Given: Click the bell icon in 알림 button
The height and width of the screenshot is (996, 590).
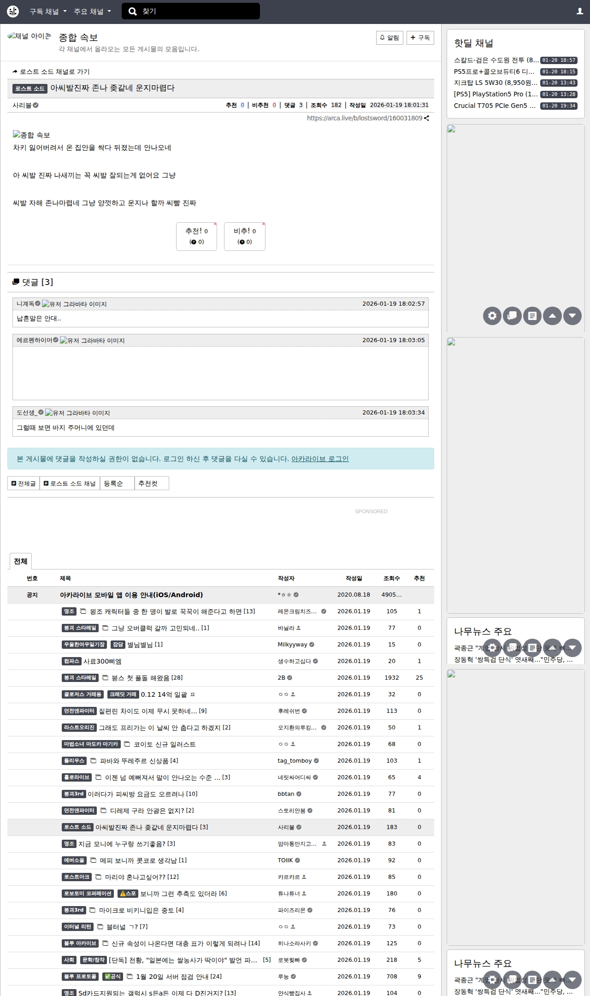Looking at the screenshot, I should pyautogui.click(x=382, y=37).
